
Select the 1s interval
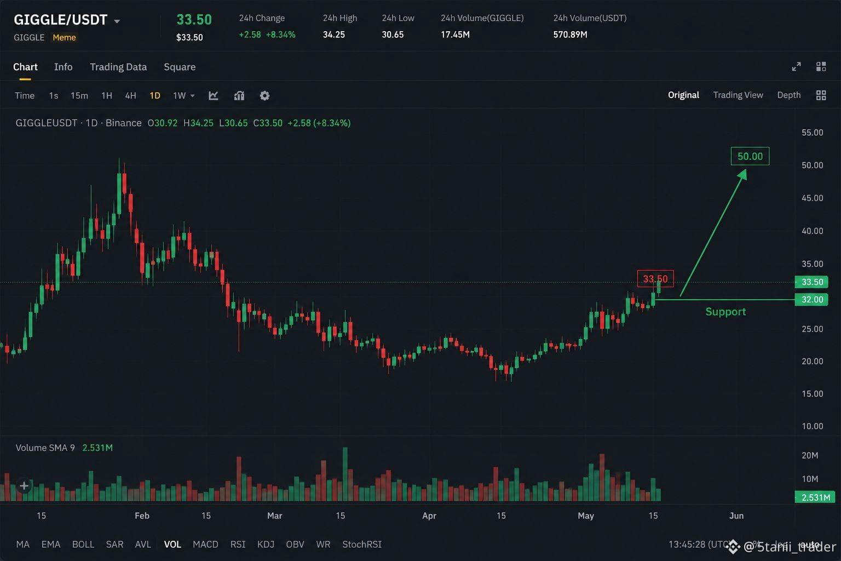coord(54,95)
